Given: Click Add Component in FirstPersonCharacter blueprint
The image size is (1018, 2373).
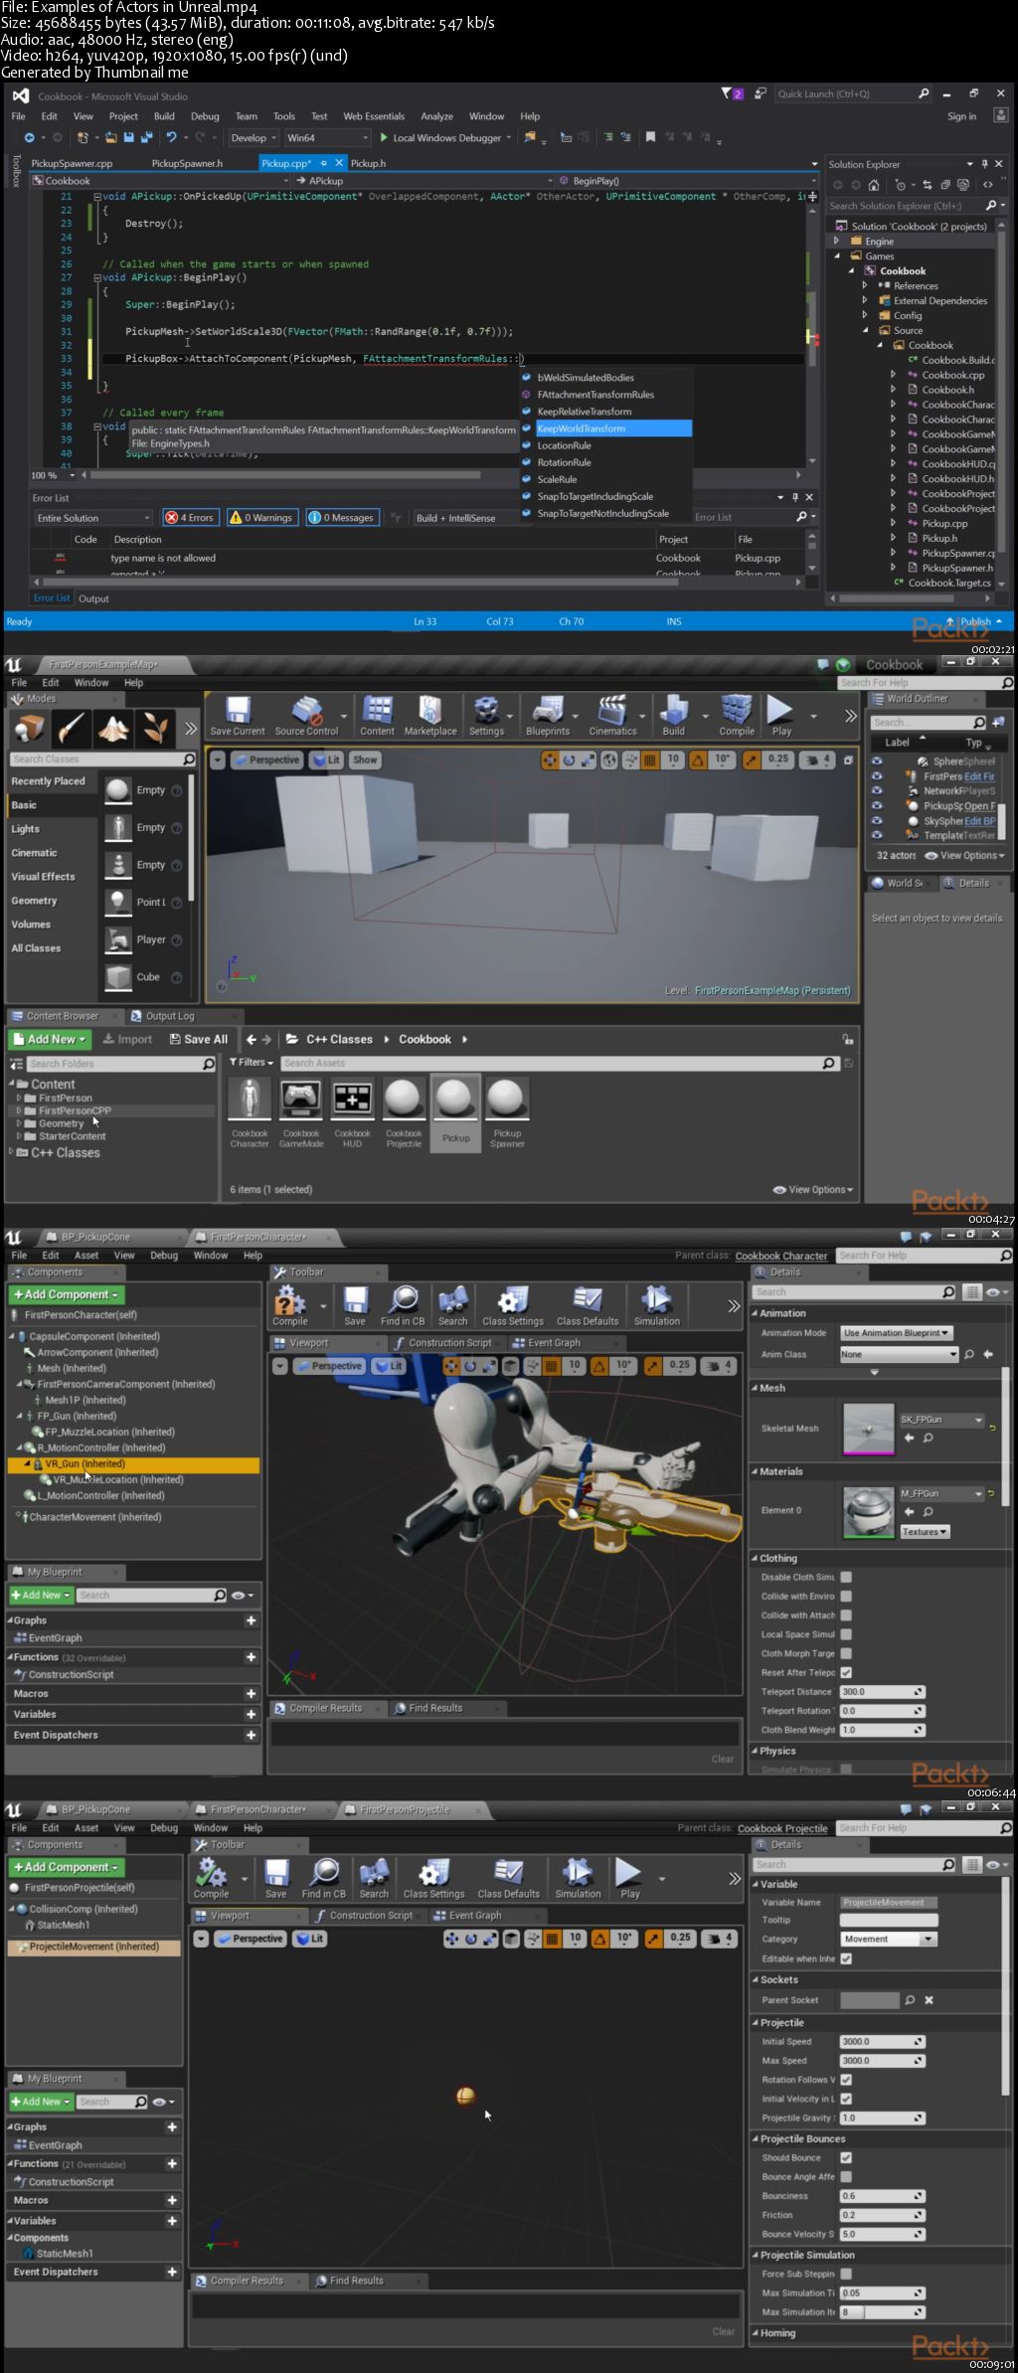Looking at the screenshot, I should point(67,1294).
